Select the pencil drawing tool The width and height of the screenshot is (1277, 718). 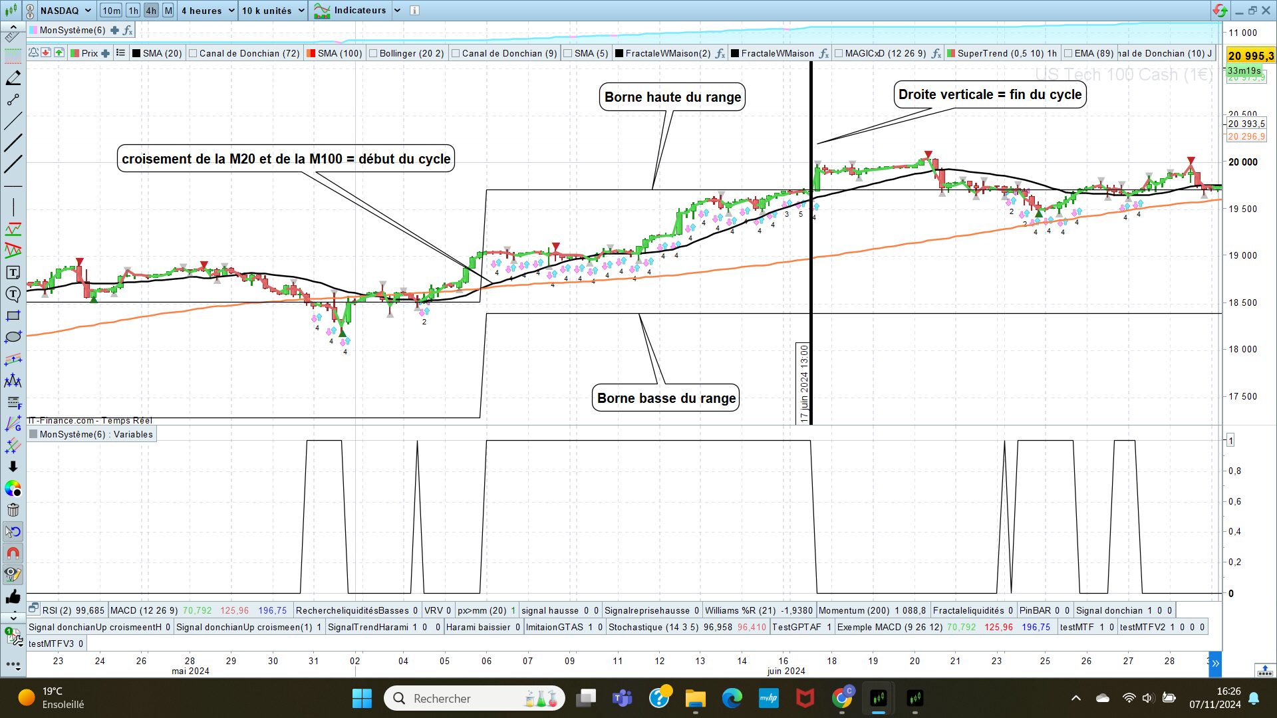(x=13, y=78)
